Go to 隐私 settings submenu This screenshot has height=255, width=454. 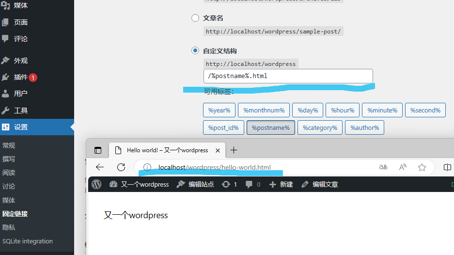[x=9, y=227]
